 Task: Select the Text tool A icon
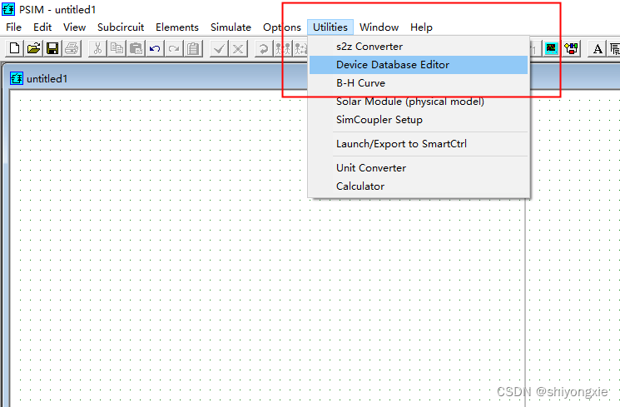pos(598,48)
